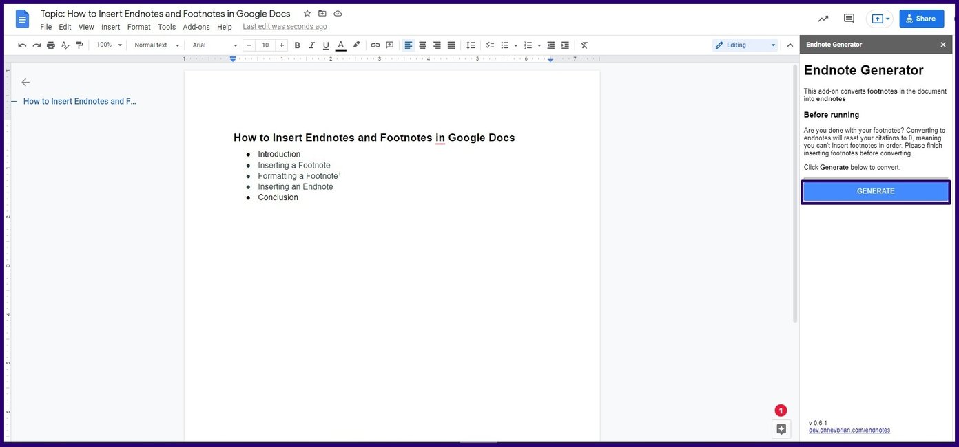Image resolution: width=959 pixels, height=447 pixels.
Task: Open the dev.ohheybrian.com/endnotes link
Action: click(x=849, y=430)
